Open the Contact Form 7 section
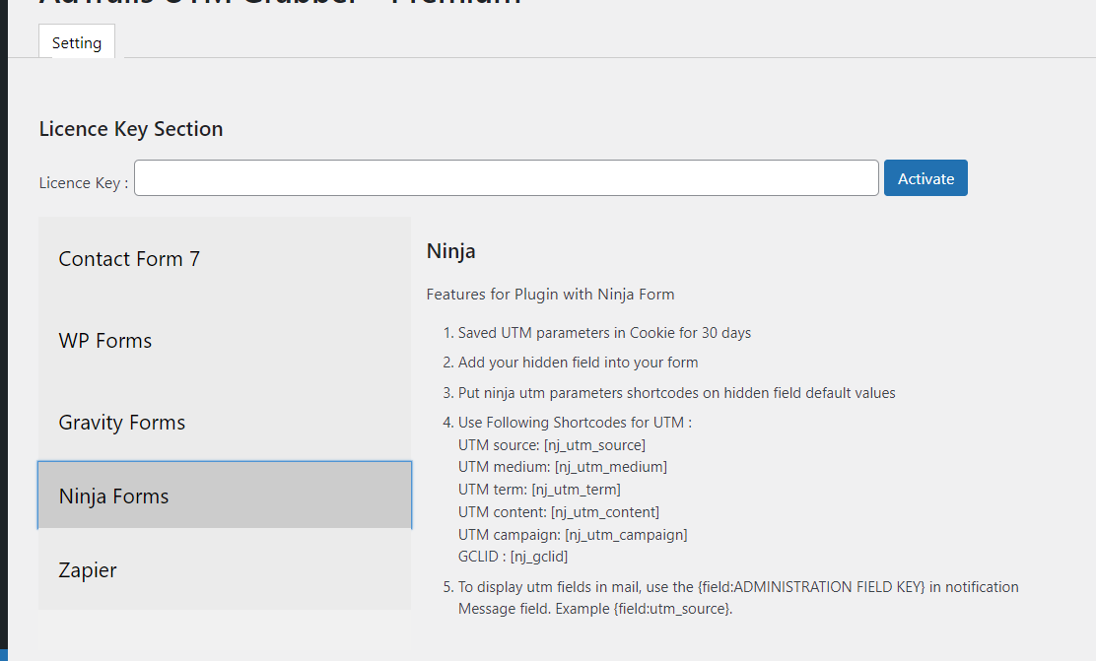 [x=128, y=258]
